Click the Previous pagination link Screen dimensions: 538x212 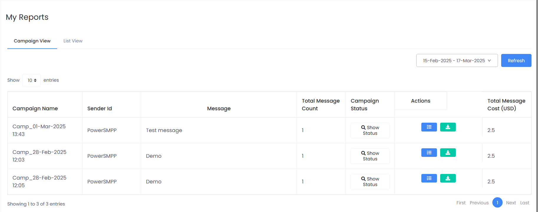[479, 203]
